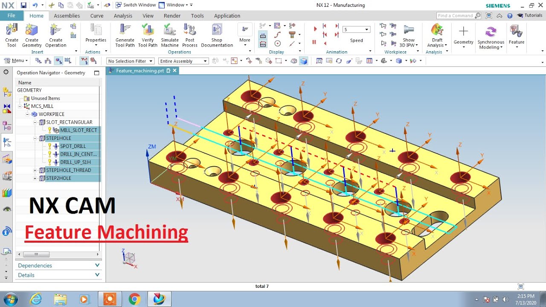Click the Switch Window button

point(136,5)
